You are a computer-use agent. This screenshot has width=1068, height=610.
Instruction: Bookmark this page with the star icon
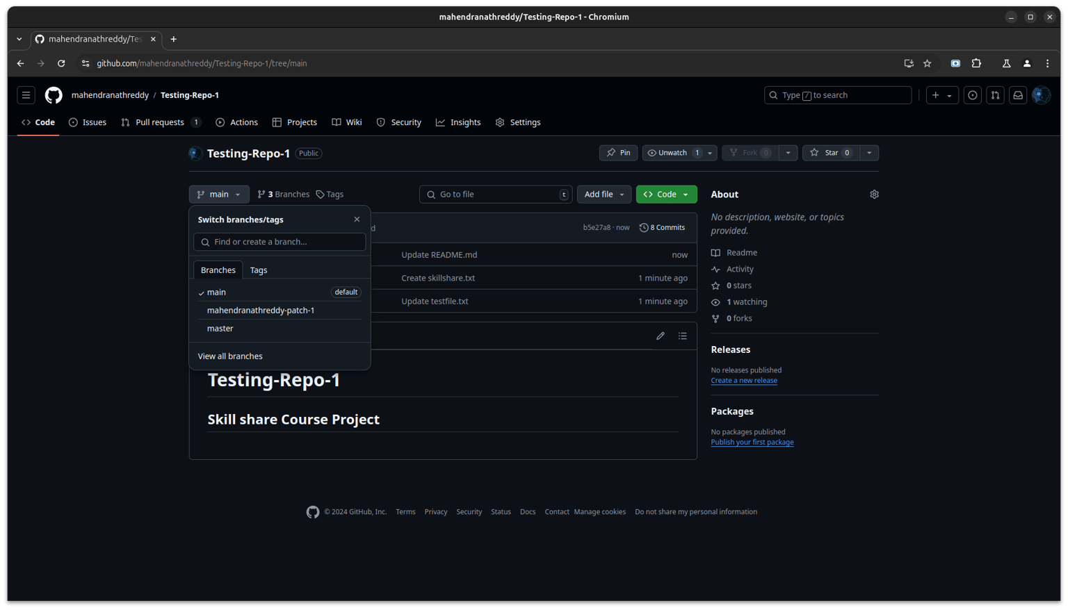(x=928, y=63)
